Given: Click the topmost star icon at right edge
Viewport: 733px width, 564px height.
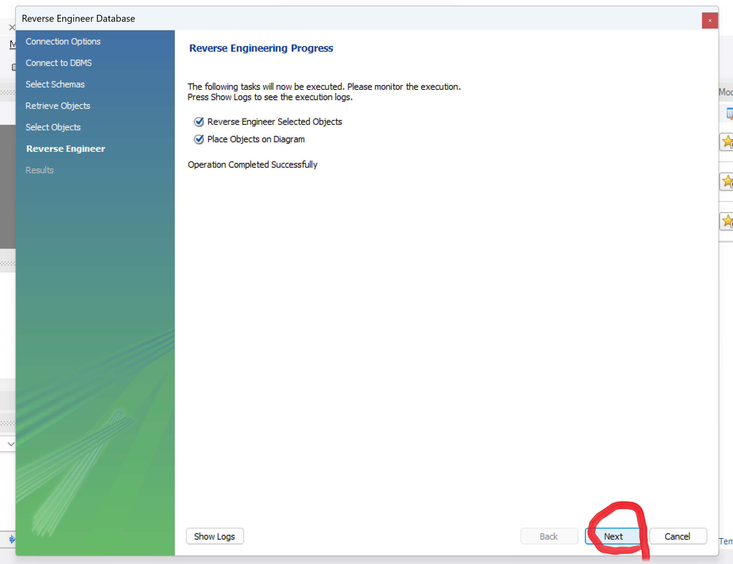Looking at the screenshot, I should (x=727, y=141).
